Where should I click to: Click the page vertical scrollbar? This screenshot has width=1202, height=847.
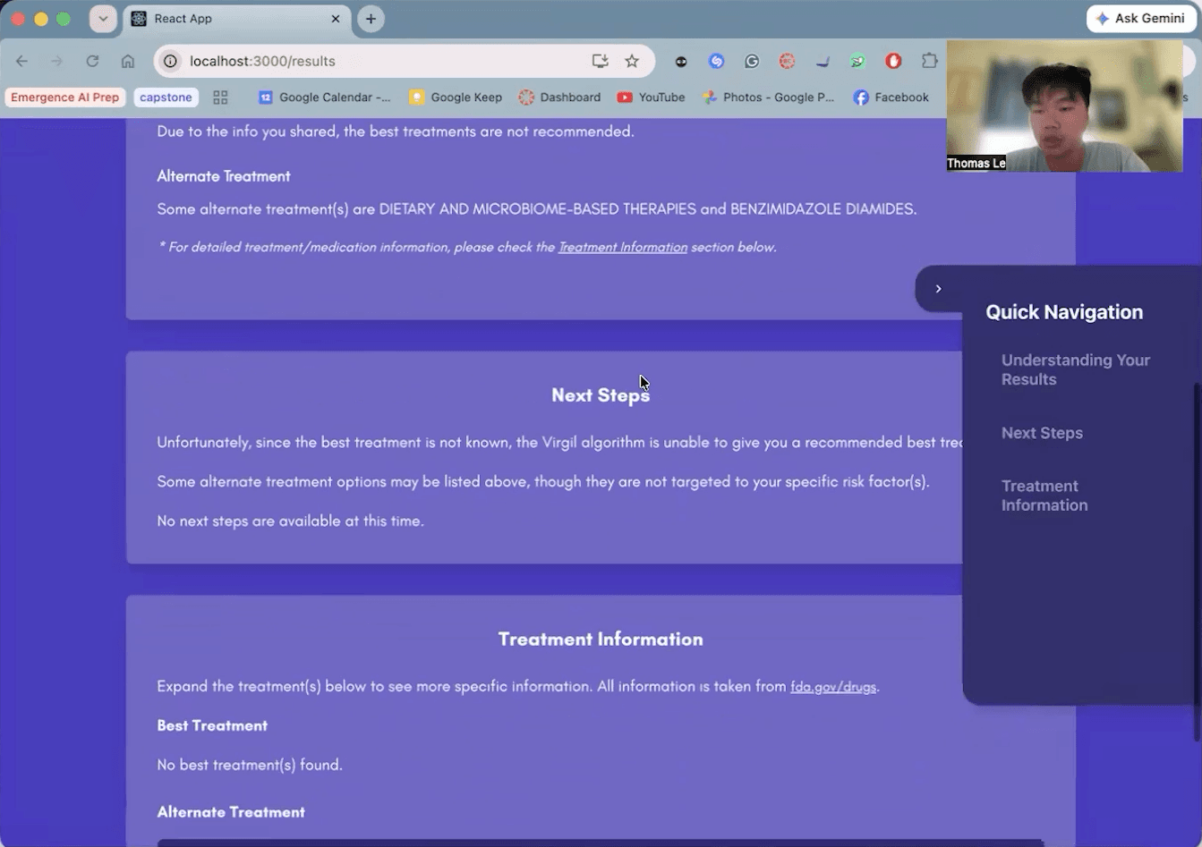tap(1197, 562)
